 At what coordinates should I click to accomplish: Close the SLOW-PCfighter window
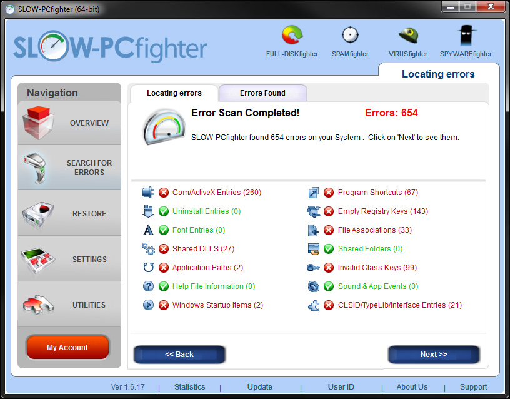[491, 6]
